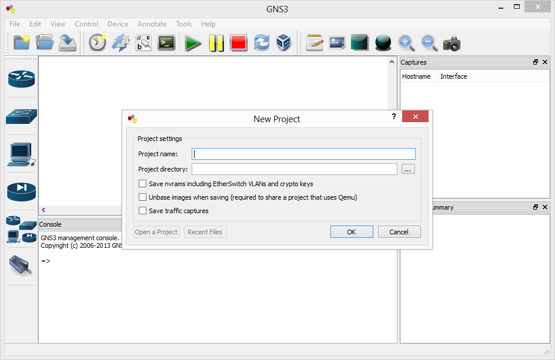Click workspace horizontal scrollbar left arrow

pyautogui.click(x=44, y=210)
